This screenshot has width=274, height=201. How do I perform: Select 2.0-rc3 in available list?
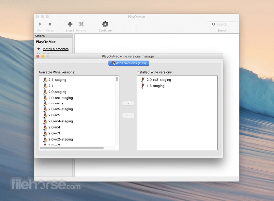pos(54,133)
